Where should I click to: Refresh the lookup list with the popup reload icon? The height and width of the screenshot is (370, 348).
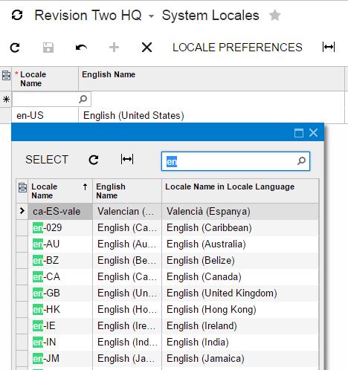tap(94, 160)
